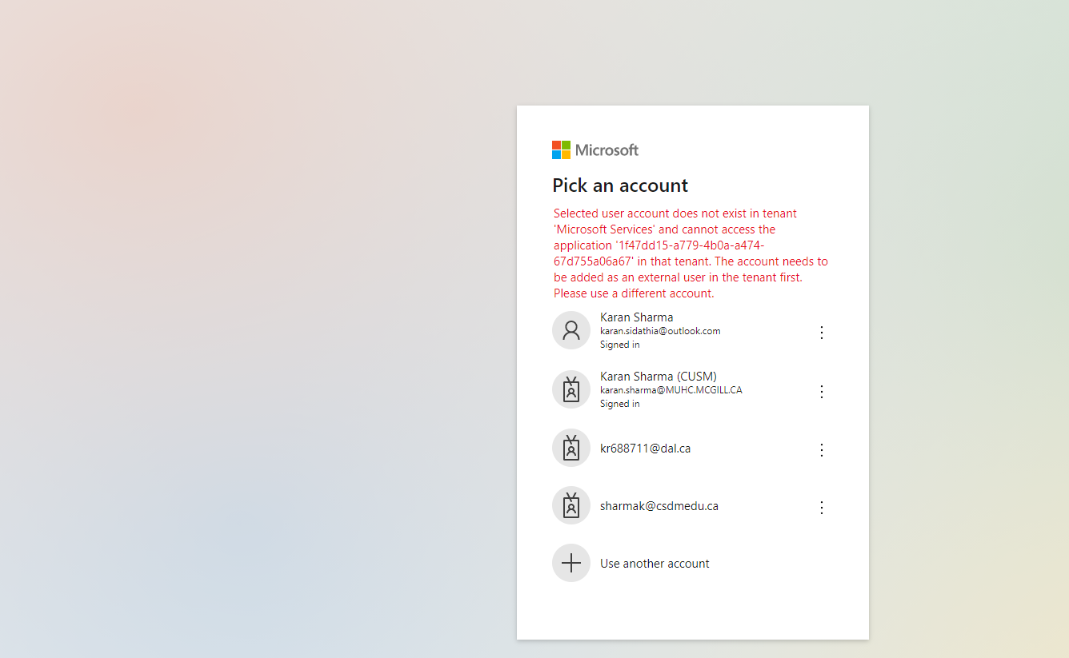Select the Karan Sharma (CUSM) badge icon
1069x658 pixels.
tap(571, 389)
